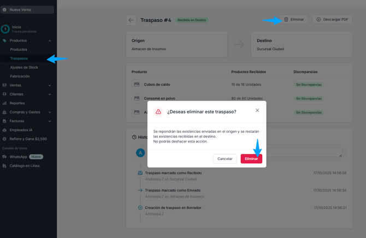The height and width of the screenshot is (238, 366).
Task: Click the Cubos de caldo product thumbnail
Action: (x=137, y=85)
